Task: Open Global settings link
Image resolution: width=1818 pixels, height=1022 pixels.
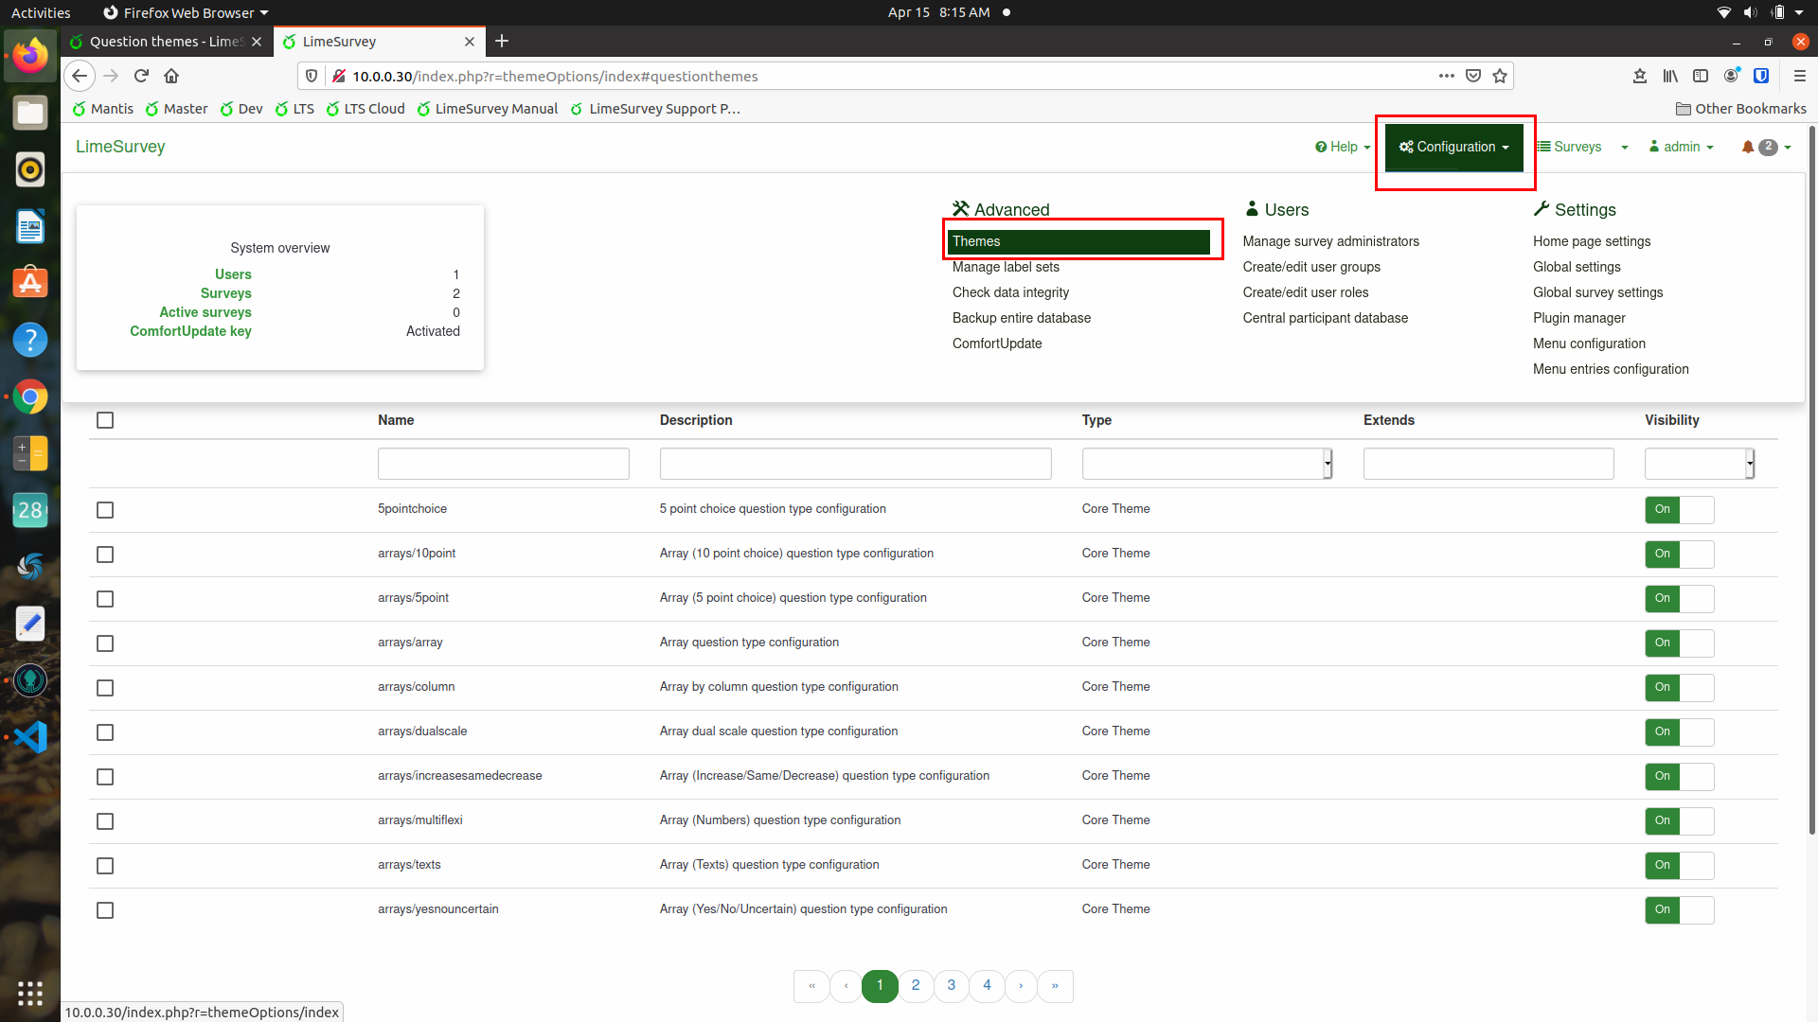Action: 1577,267
